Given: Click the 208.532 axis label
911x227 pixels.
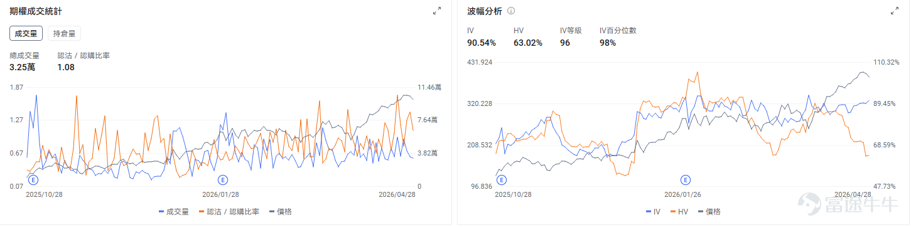Looking at the screenshot, I should pyautogui.click(x=480, y=145).
